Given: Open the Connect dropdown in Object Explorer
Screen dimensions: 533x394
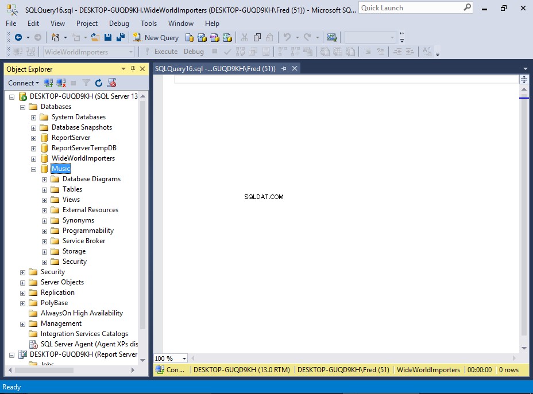Looking at the screenshot, I should click(24, 83).
